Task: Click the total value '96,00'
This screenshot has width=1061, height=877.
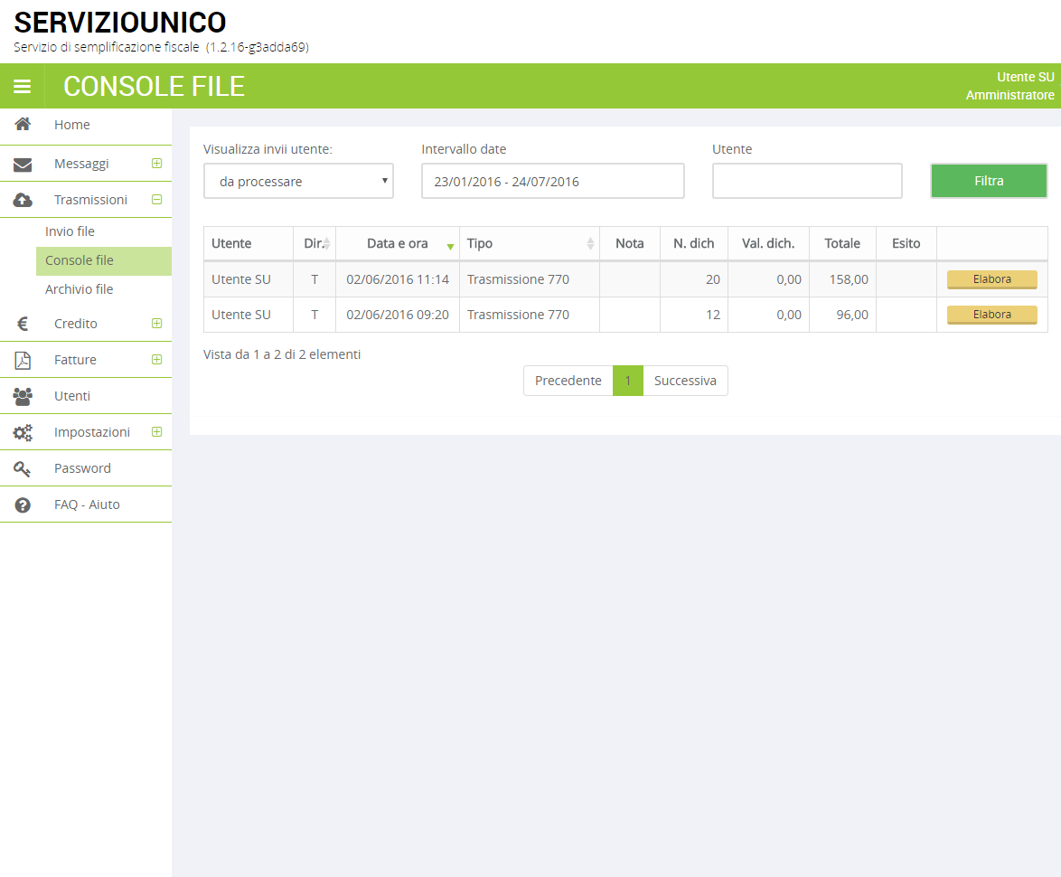Action: 852,315
